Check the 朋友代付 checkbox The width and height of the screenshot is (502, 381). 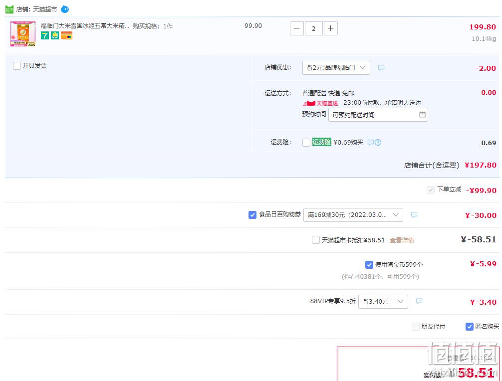tap(416, 327)
